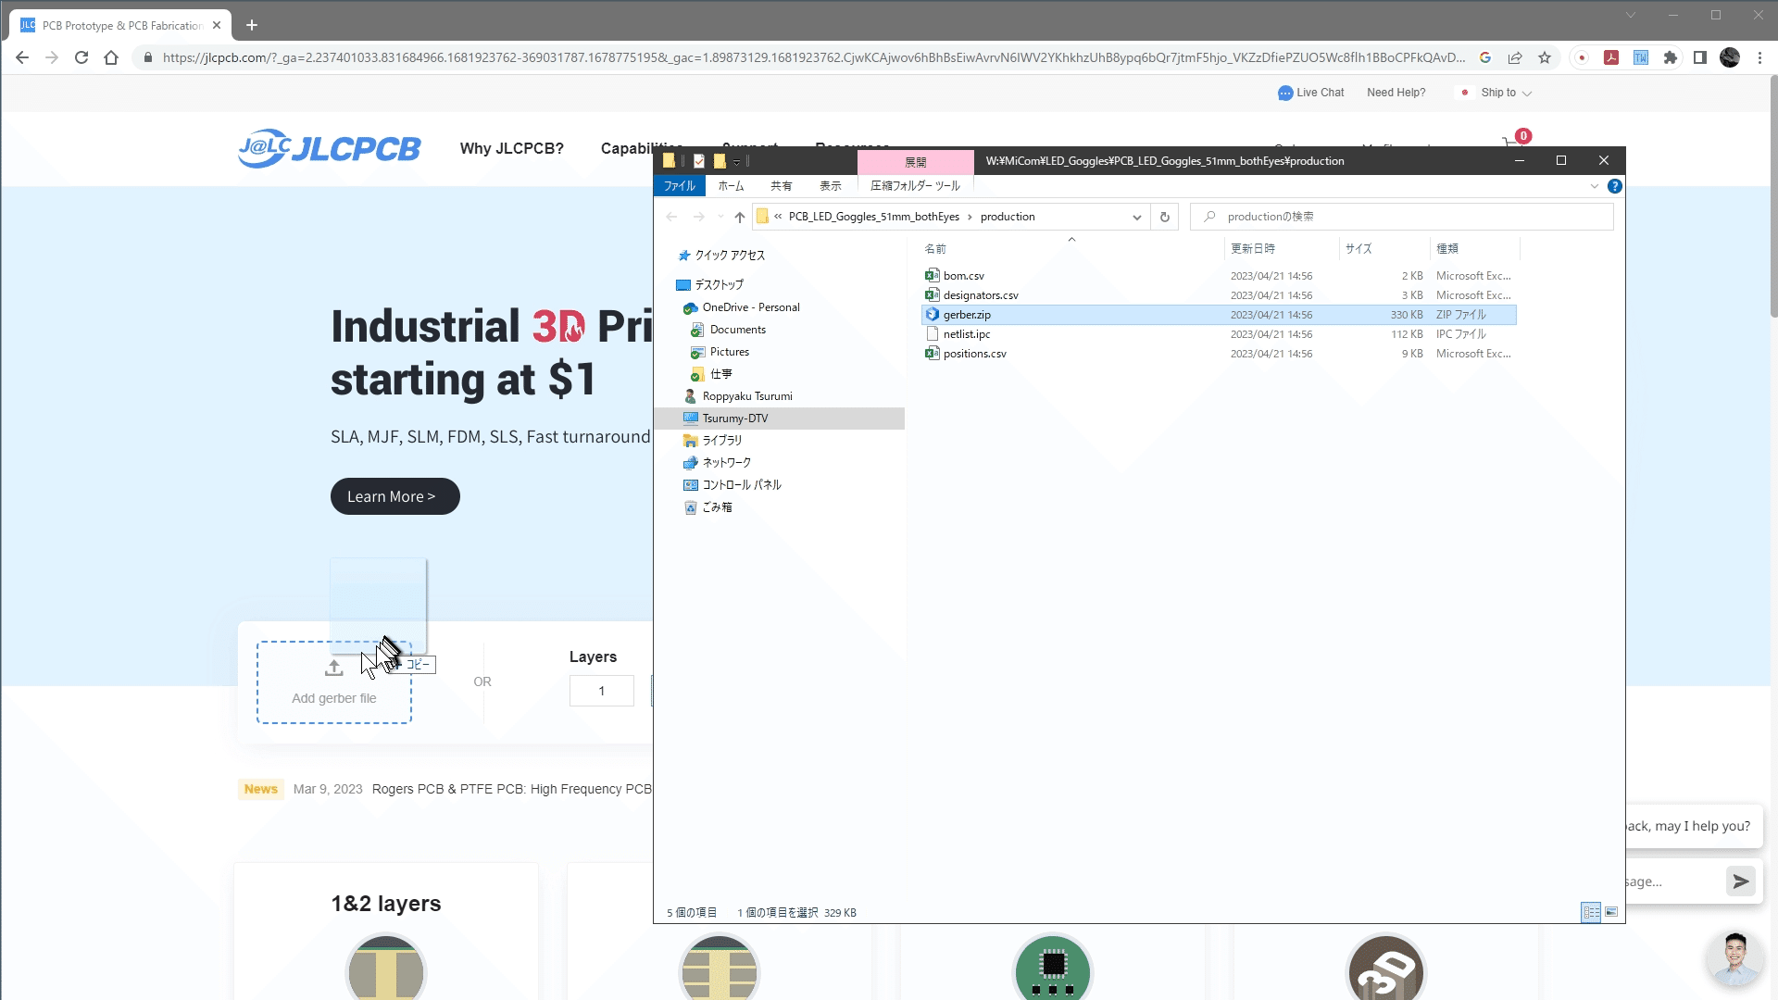Switch to details view toggle
The height and width of the screenshot is (1000, 1778).
tap(1590, 912)
